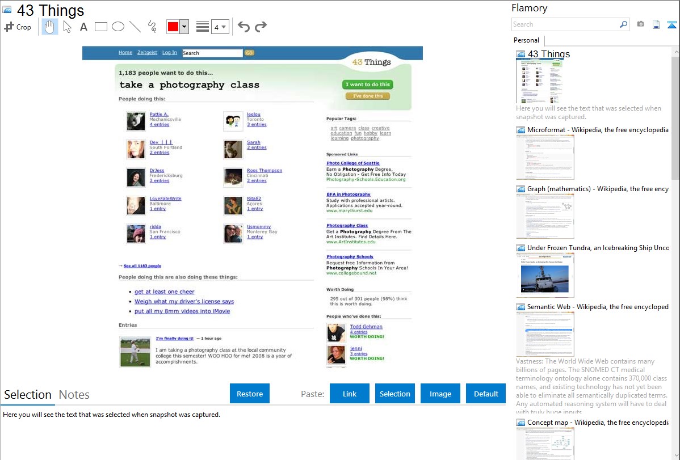Click the Todd Gehman profile link
Image resolution: width=680 pixels, height=460 pixels.
click(x=366, y=327)
